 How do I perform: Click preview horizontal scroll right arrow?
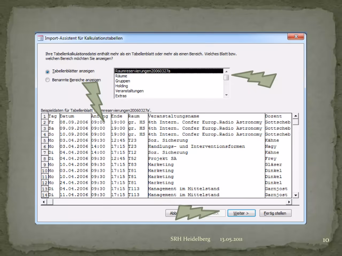coord(289,202)
